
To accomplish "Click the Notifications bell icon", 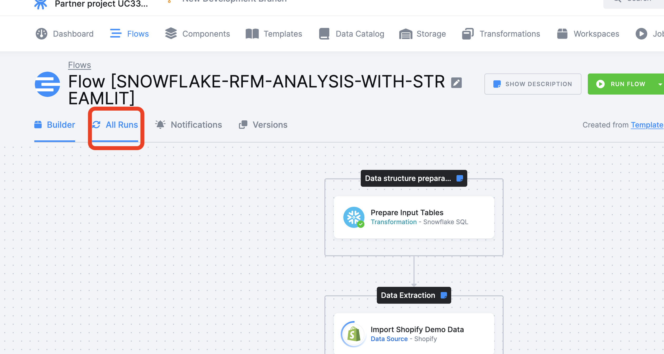I will point(160,124).
